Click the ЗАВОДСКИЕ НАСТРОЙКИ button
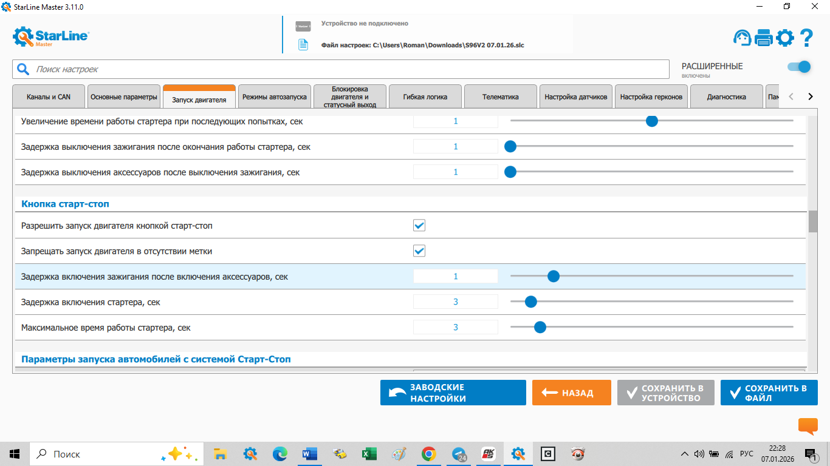Image resolution: width=830 pixels, height=466 pixels. pos(453,393)
